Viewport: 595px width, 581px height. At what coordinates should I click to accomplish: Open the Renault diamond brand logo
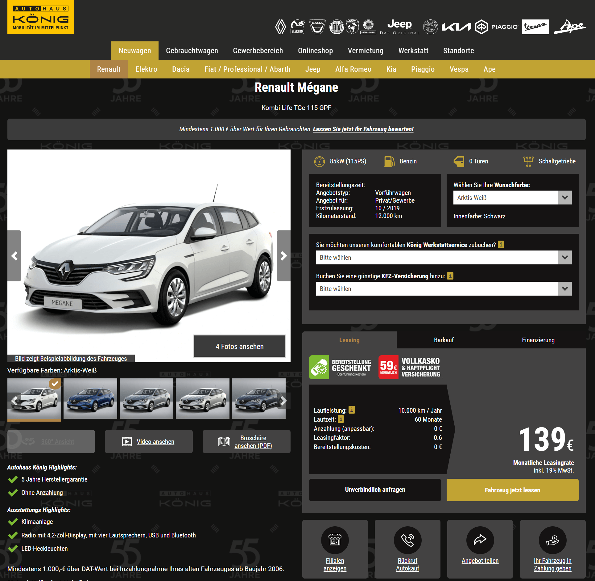click(280, 27)
